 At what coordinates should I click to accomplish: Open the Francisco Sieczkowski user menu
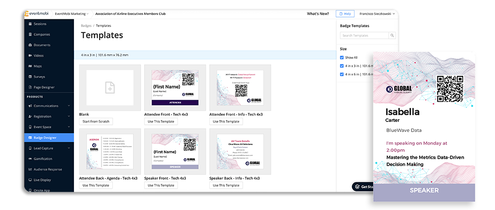pyautogui.click(x=377, y=14)
